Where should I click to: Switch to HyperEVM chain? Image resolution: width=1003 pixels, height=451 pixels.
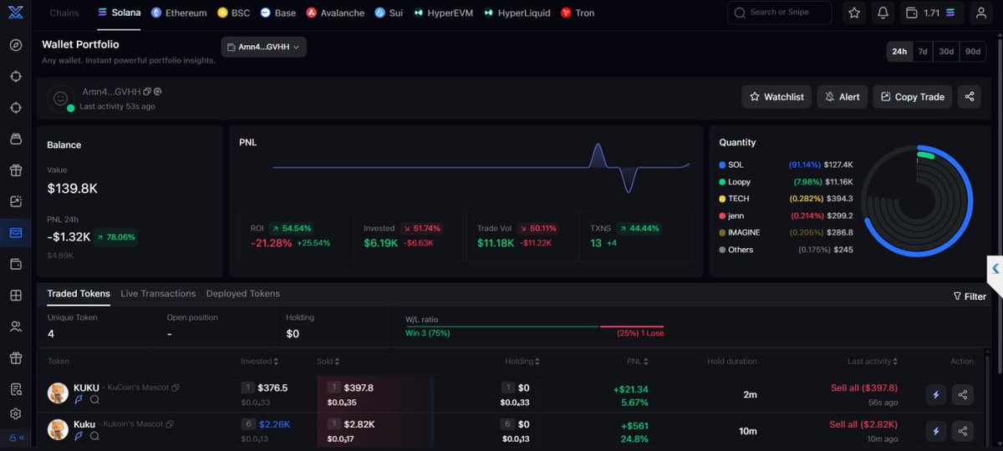(445, 13)
